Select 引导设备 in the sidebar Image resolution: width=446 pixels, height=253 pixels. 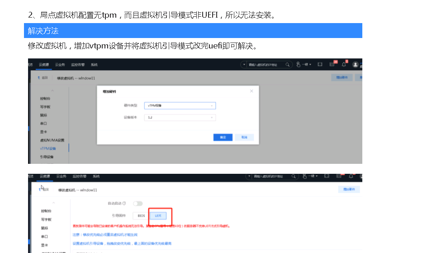pos(47,157)
